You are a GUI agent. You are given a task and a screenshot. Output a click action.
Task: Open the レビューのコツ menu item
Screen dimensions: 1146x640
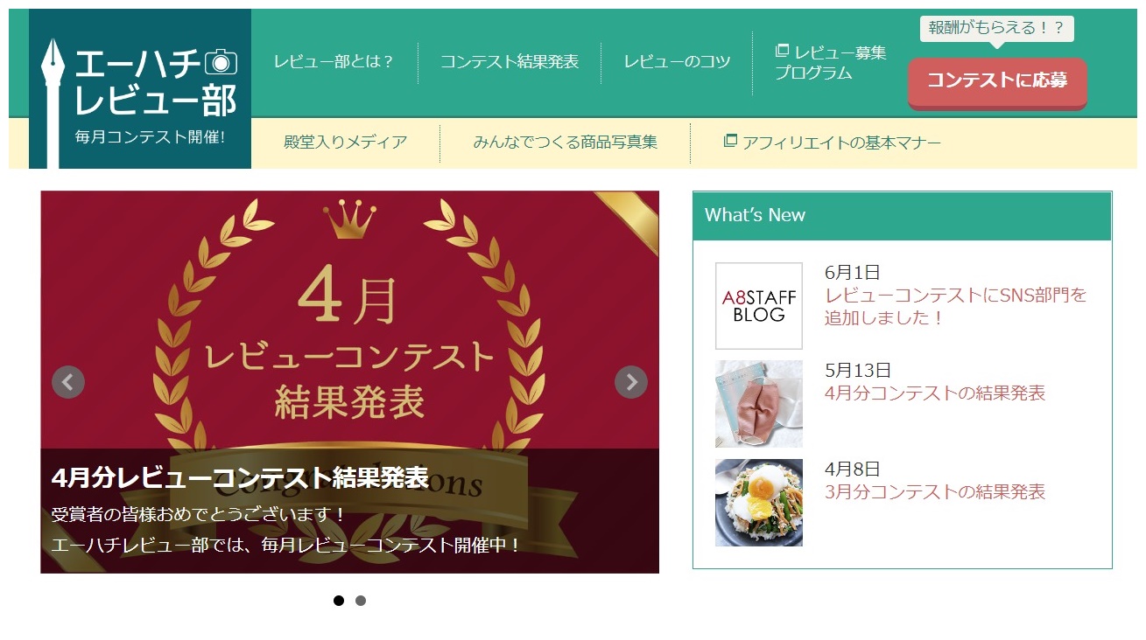coord(677,62)
